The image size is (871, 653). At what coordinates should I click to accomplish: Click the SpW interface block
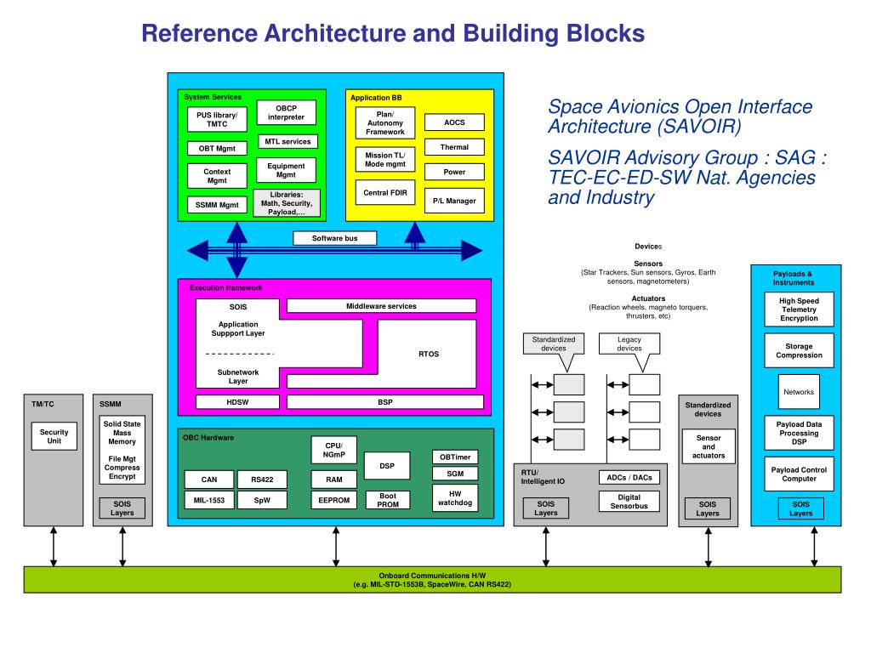(x=262, y=500)
